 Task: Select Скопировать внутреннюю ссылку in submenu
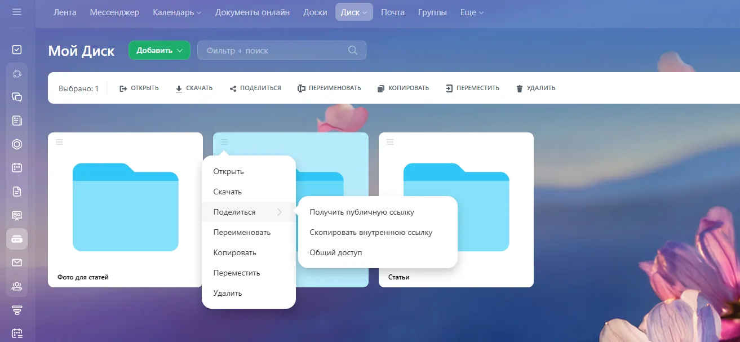click(378, 232)
